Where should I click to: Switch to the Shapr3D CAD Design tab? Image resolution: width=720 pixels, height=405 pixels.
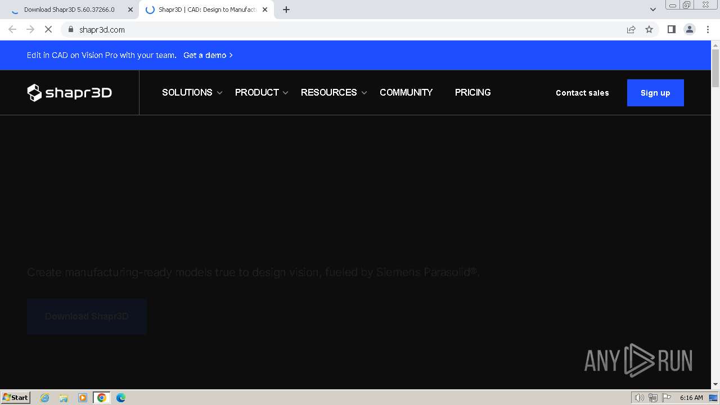coord(207,10)
